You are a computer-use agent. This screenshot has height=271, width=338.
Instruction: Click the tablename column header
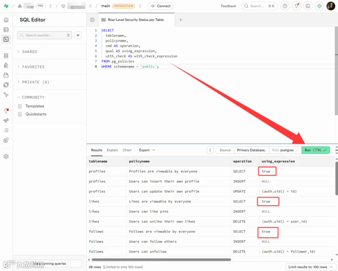(x=107, y=161)
